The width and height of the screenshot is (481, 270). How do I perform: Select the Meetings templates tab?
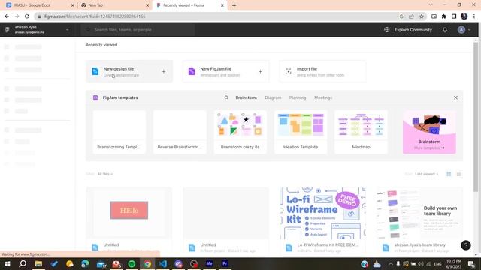coord(323,97)
